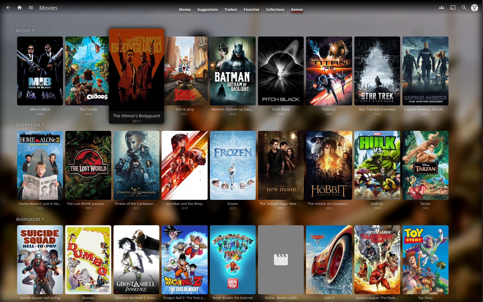
Task: Switch to the Movies tab
Action: coord(185,10)
